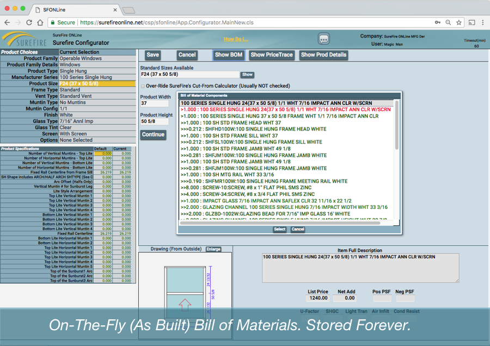Open the Chrome three-dot menu
Image resolution: width=490 pixels, height=346 pixels.
click(483, 22)
